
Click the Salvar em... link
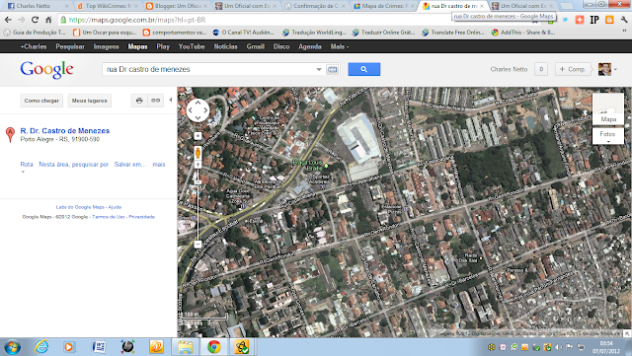[x=130, y=165]
